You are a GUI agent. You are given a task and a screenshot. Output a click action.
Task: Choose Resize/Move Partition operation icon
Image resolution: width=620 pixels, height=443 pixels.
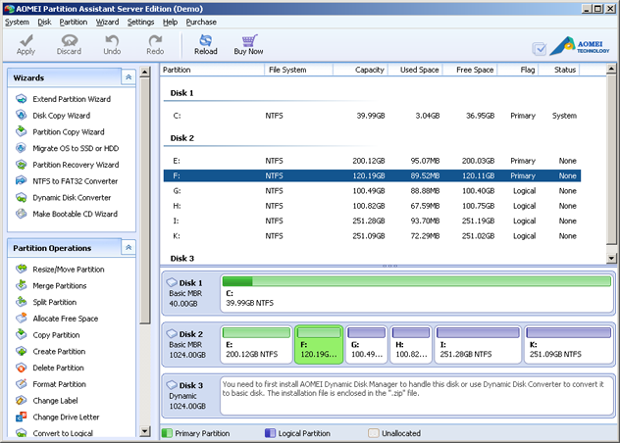22,270
